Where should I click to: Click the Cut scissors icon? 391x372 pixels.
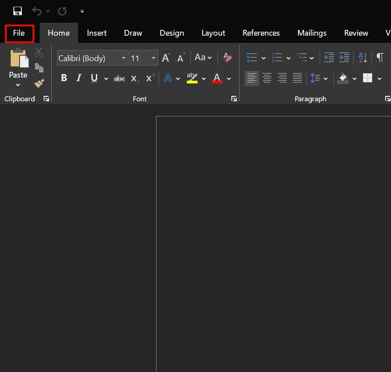tap(39, 52)
